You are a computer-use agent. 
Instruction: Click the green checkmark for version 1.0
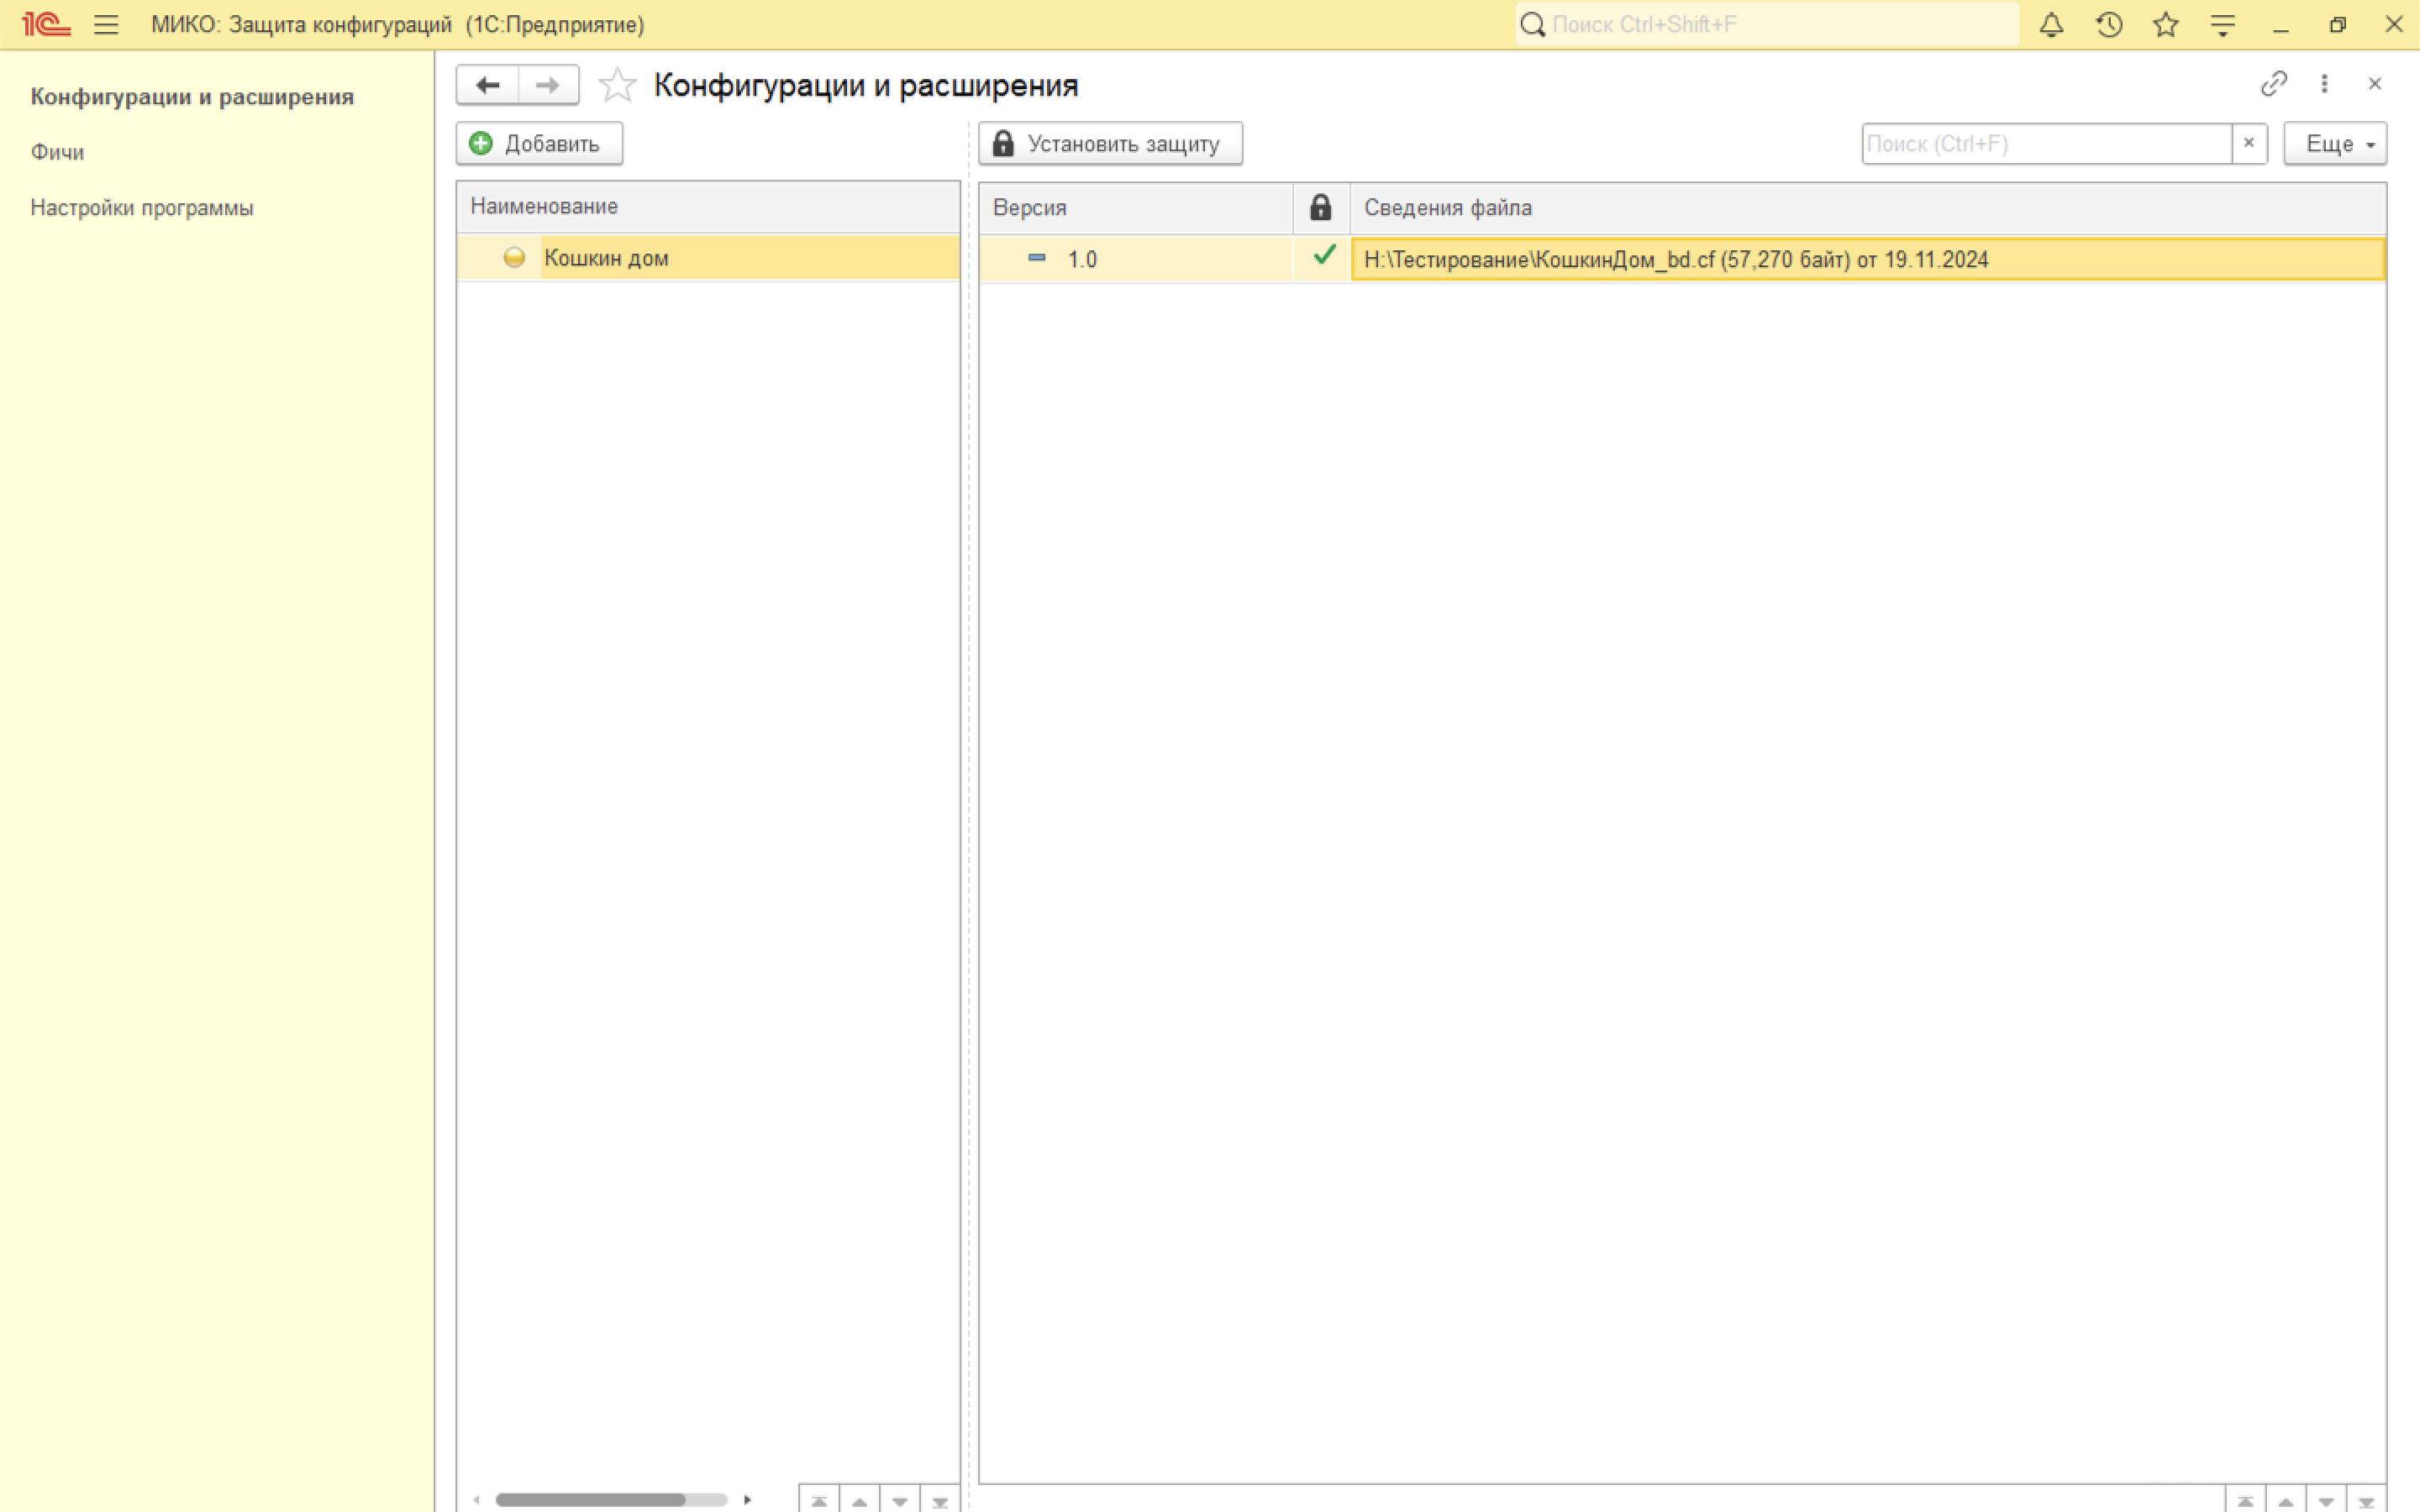(x=1324, y=256)
